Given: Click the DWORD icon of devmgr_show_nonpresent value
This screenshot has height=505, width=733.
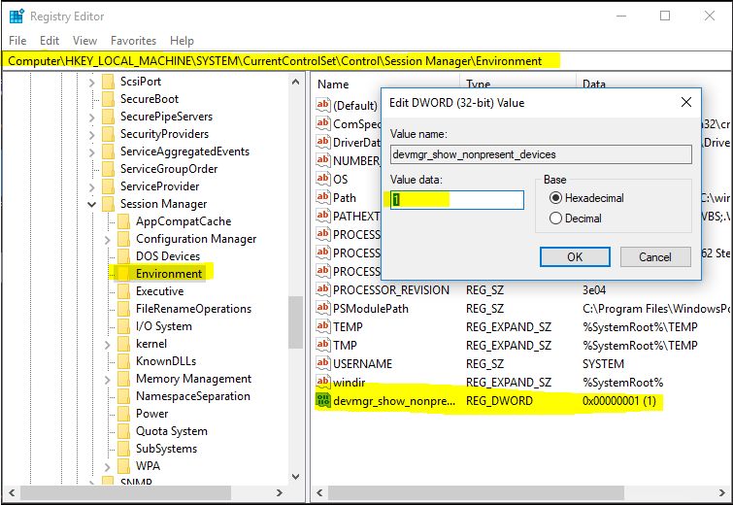Looking at the screenshot, I should [x=323, y=400].
